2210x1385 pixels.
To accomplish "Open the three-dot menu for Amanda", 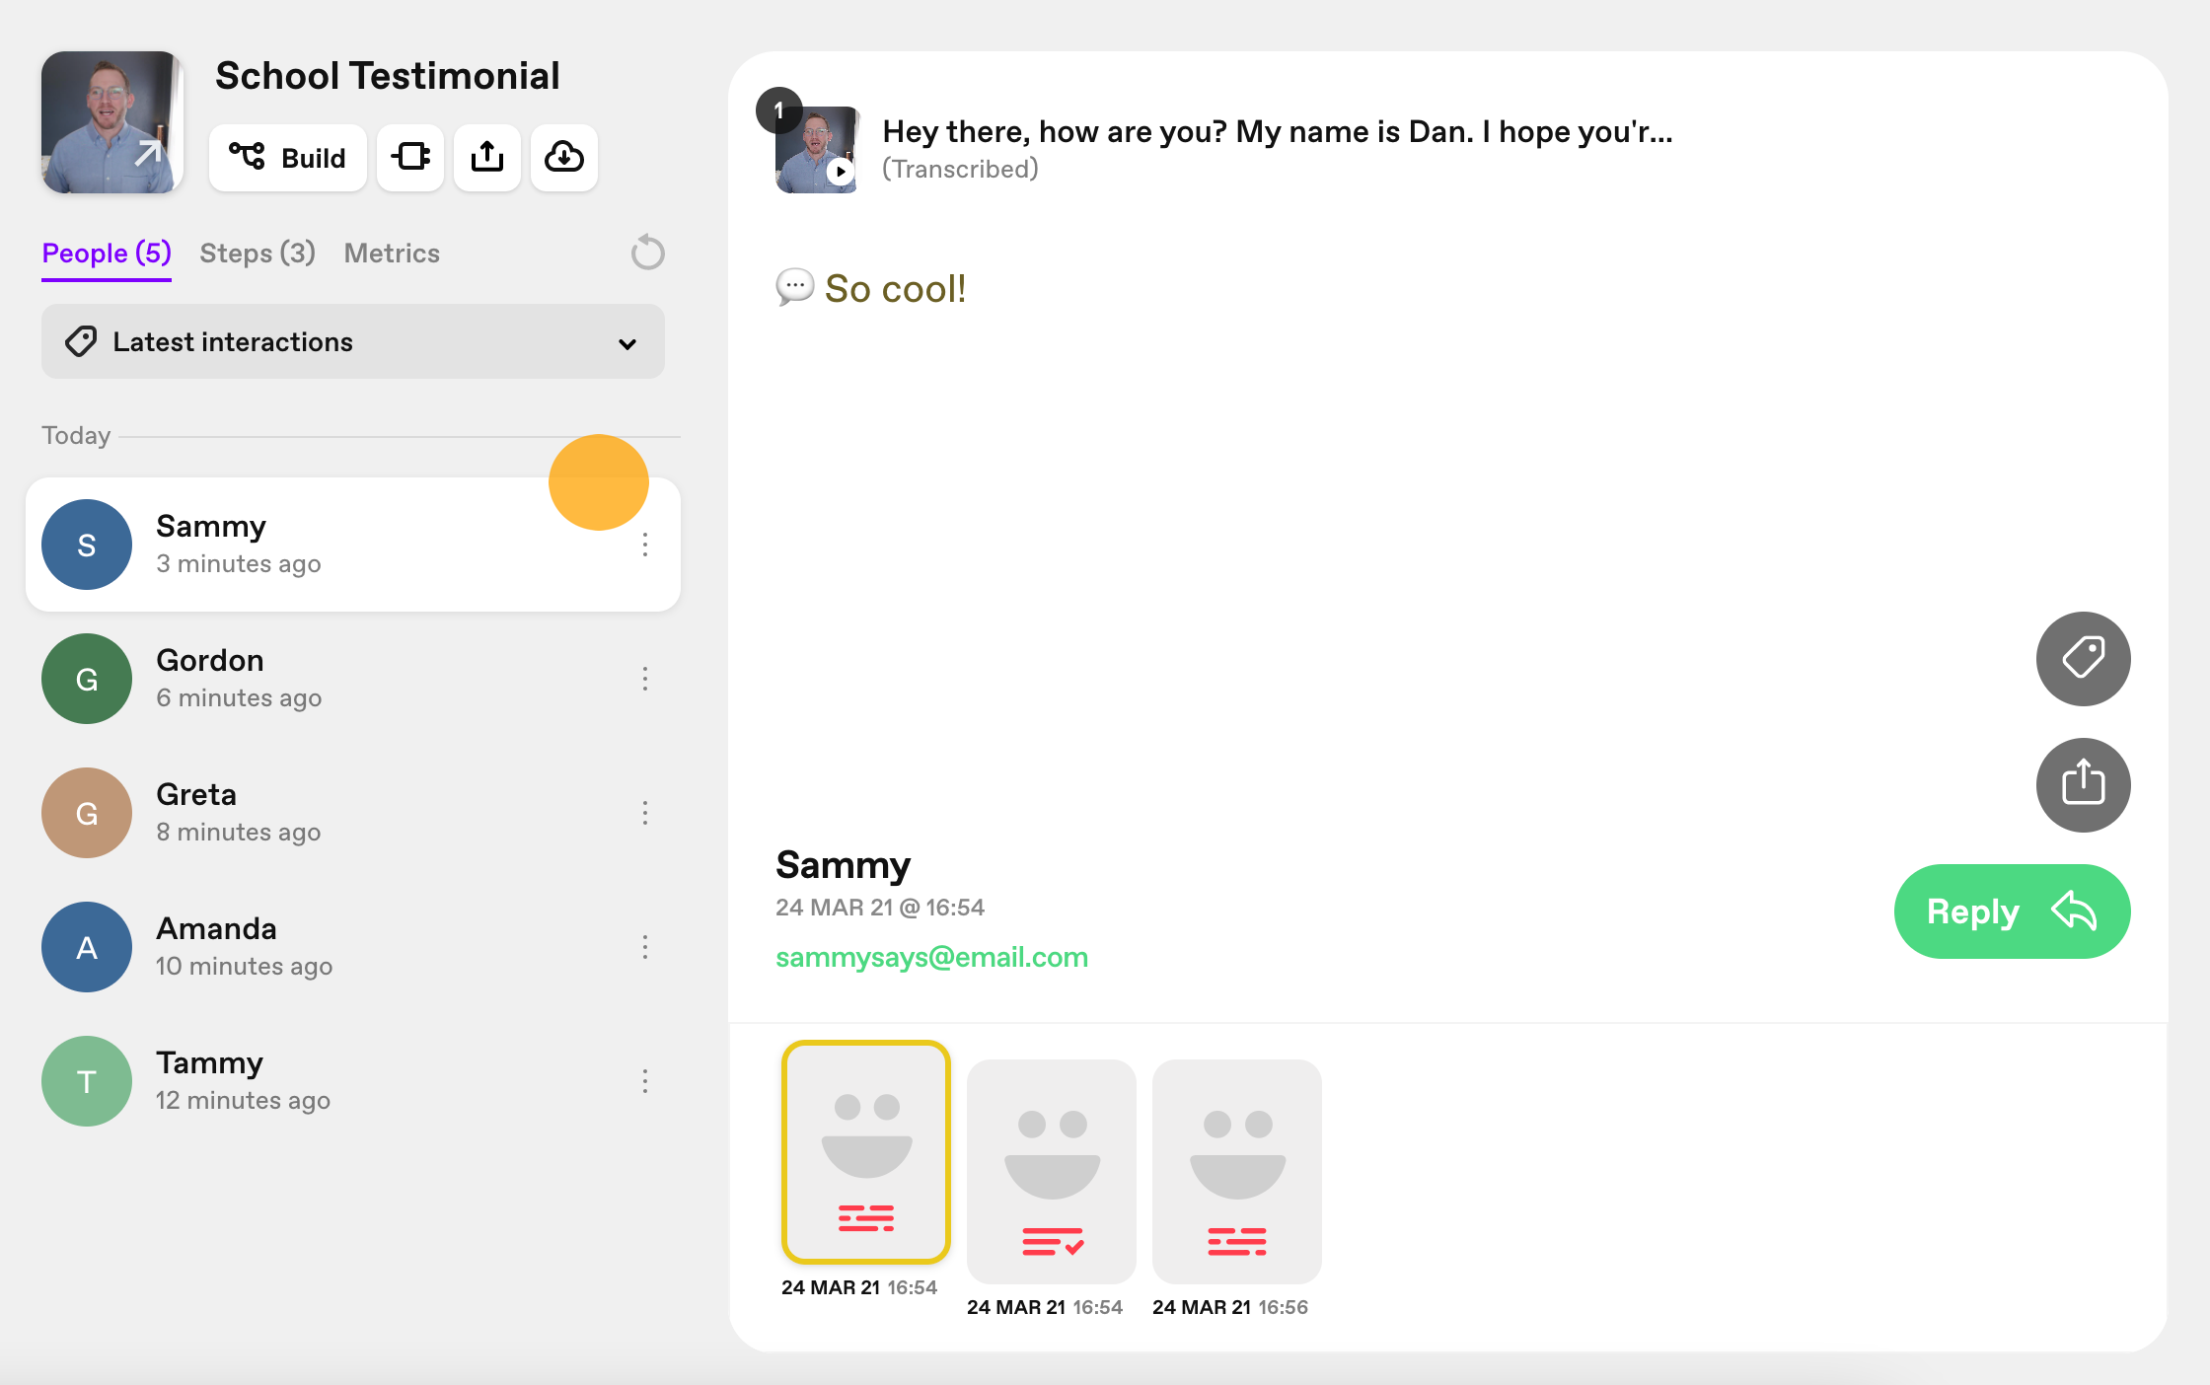I will (645, 947).
